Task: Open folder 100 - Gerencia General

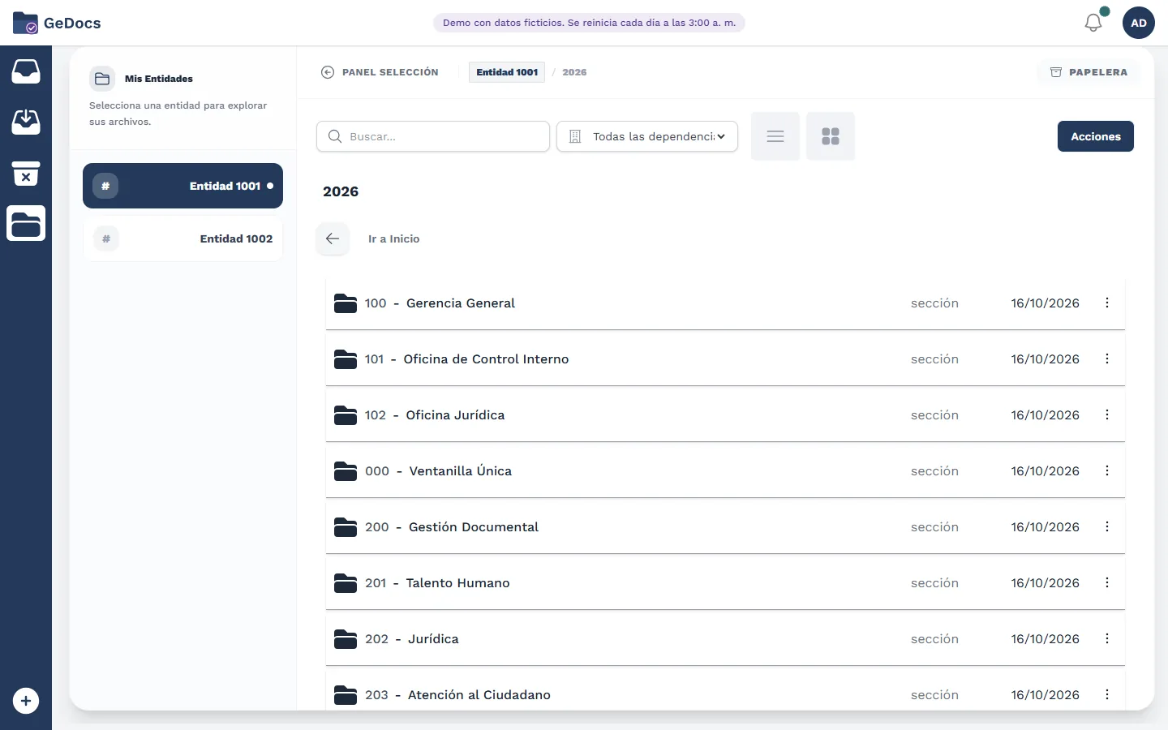Action: 725,303
